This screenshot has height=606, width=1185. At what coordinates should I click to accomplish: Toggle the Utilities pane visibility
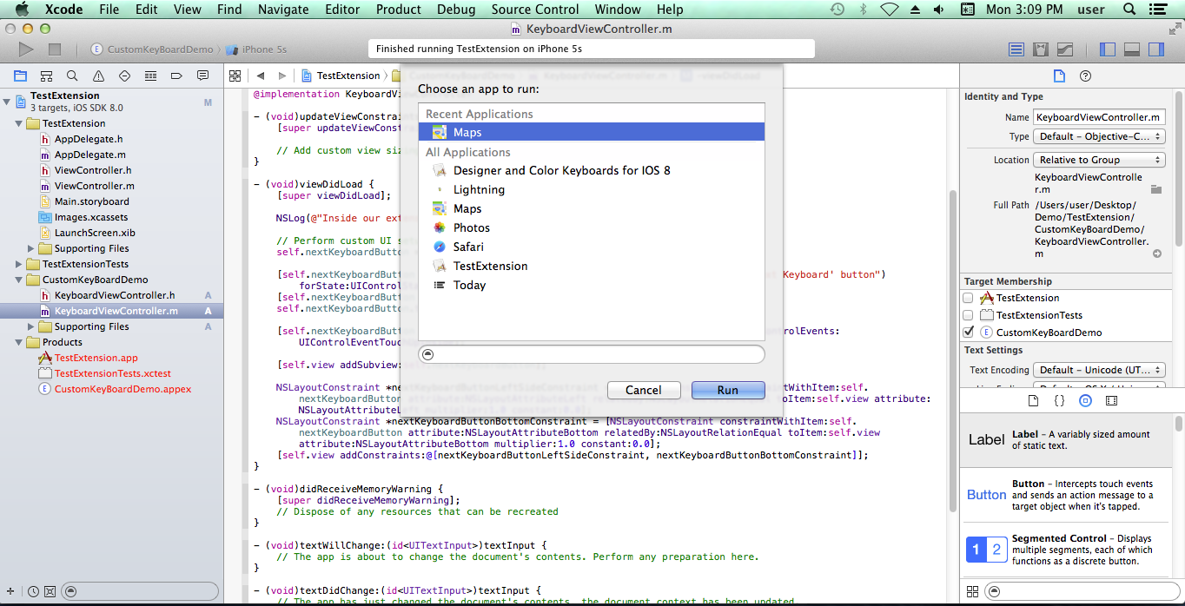click(1155, 49)
